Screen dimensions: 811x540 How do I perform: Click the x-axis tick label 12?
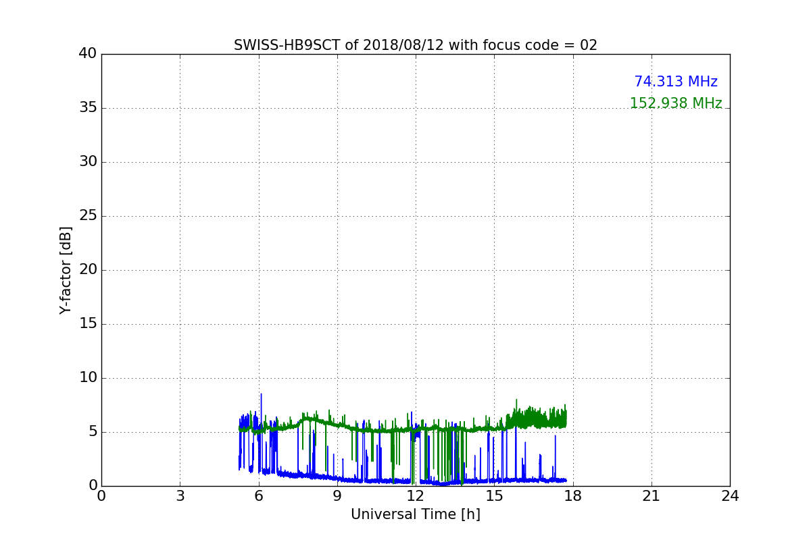416,496
